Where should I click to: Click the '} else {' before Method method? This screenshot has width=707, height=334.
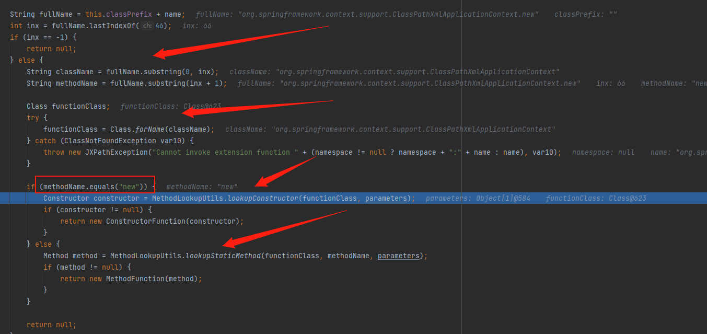pos(43,244)
